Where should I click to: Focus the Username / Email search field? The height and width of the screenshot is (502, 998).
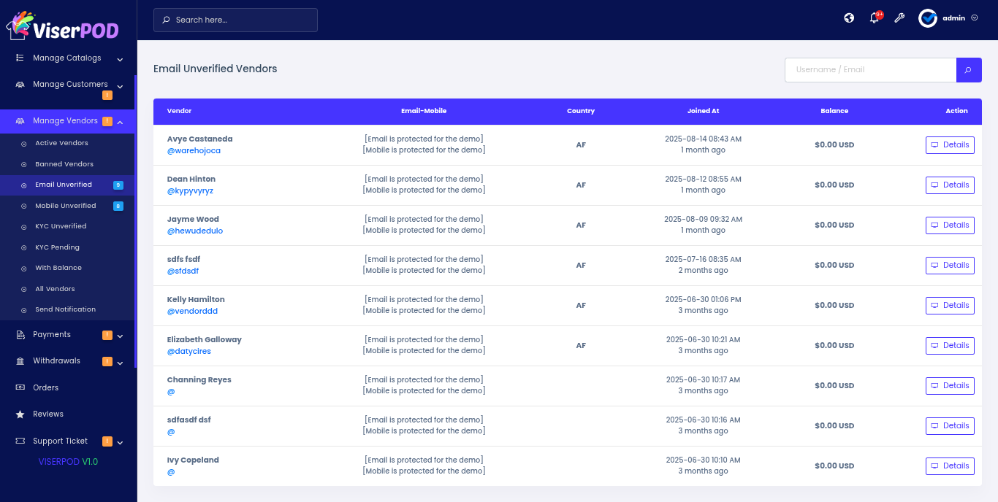(870, 70)
